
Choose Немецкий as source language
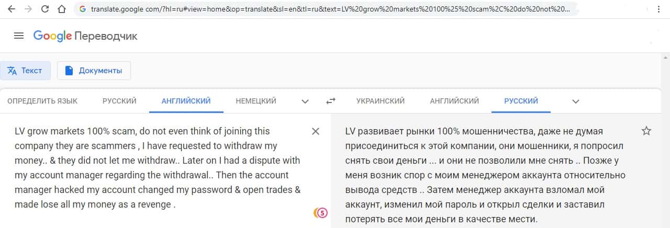click(x=256, y=101)
